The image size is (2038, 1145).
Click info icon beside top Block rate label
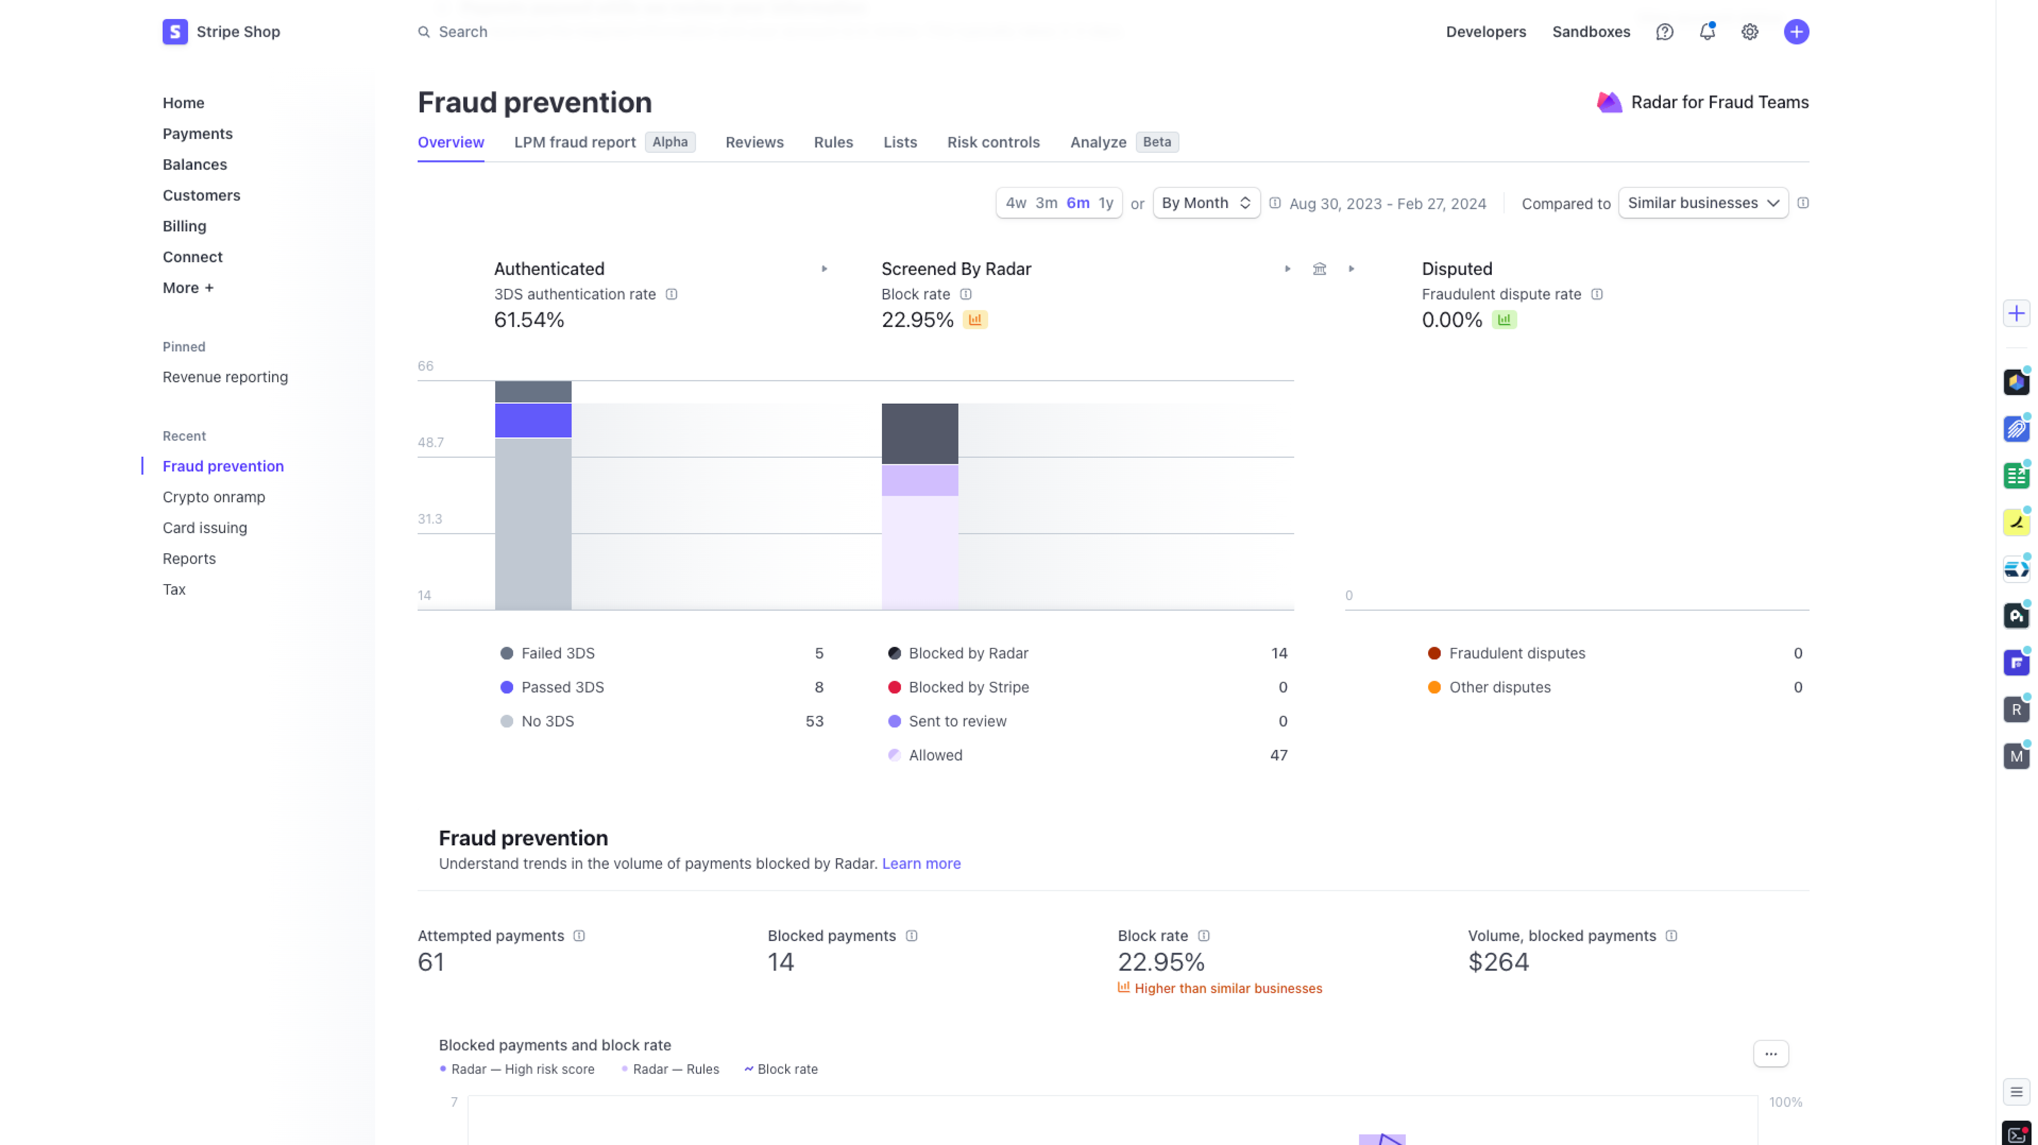tap(966, 294)
